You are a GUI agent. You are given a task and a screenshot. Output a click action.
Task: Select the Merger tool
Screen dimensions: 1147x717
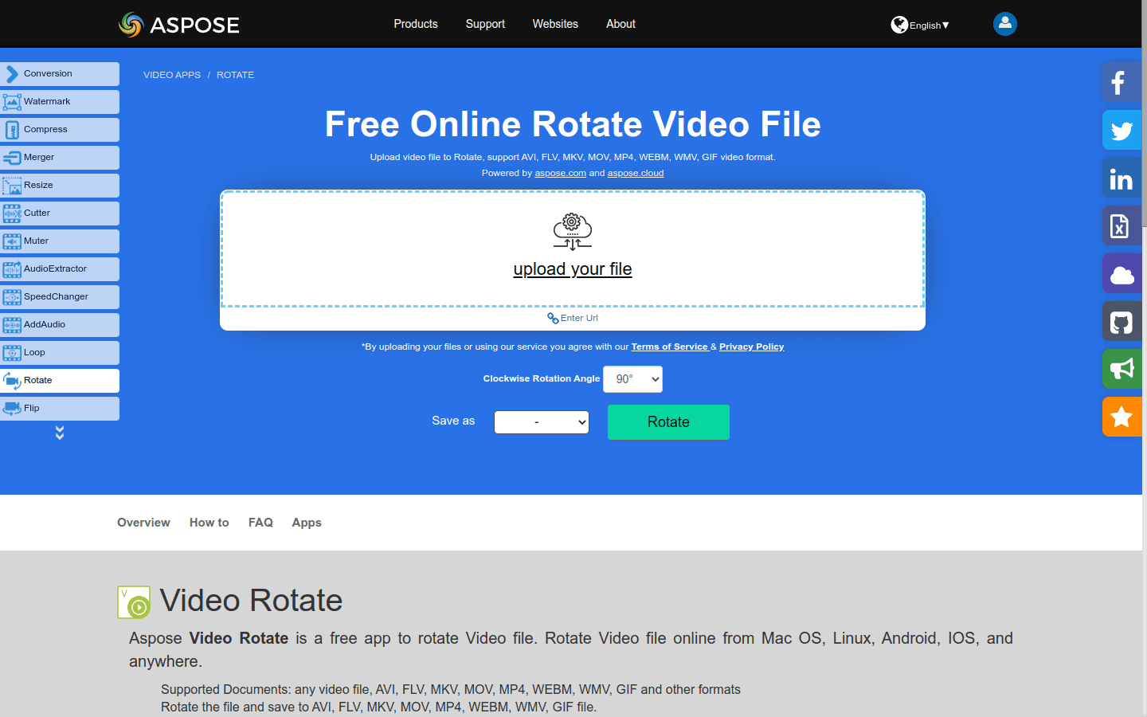(x=60, y=157)
